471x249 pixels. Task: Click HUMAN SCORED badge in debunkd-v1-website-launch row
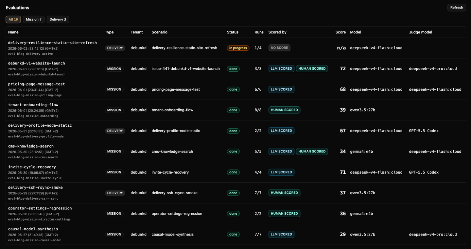click(x=312, y=69)
